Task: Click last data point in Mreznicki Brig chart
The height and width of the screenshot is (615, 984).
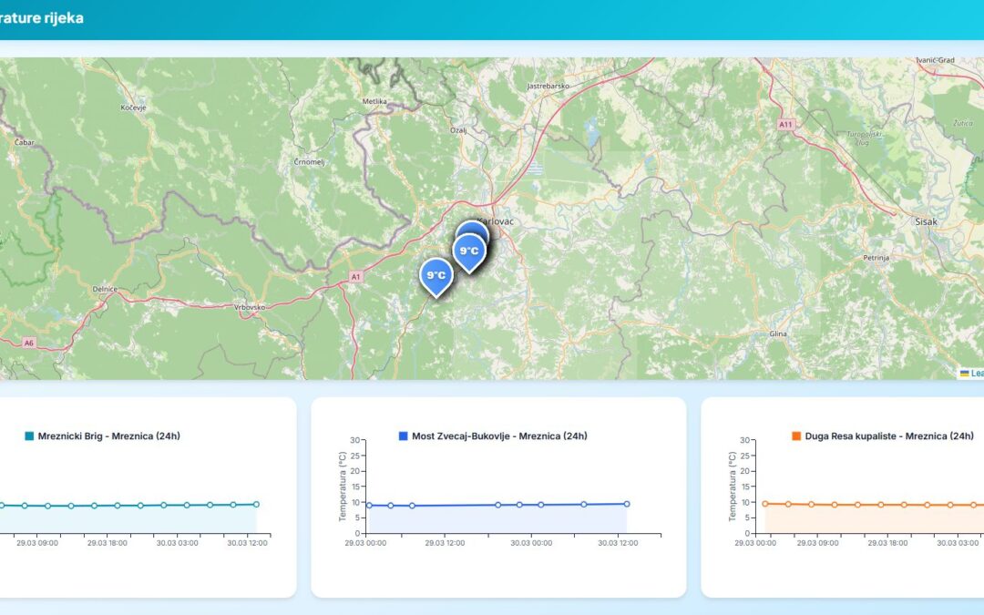Action: (256, 504)
